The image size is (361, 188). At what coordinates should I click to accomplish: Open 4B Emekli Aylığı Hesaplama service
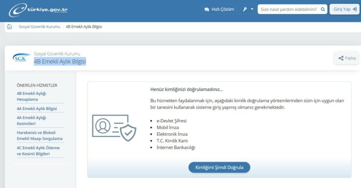click(x=32, y=96)
